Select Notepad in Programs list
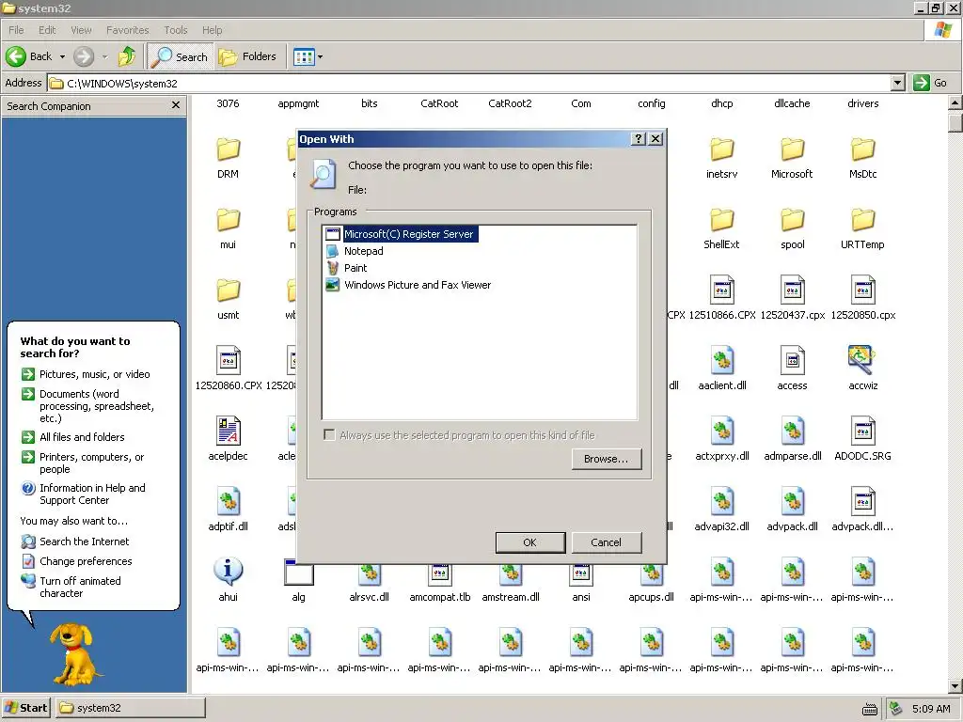This screenshot has height=722, width=963. pos(355,251)
